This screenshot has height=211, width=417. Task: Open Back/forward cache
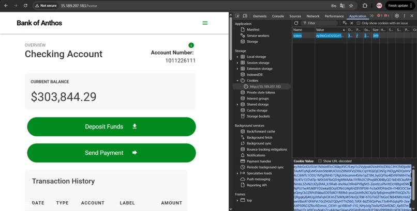261,132
